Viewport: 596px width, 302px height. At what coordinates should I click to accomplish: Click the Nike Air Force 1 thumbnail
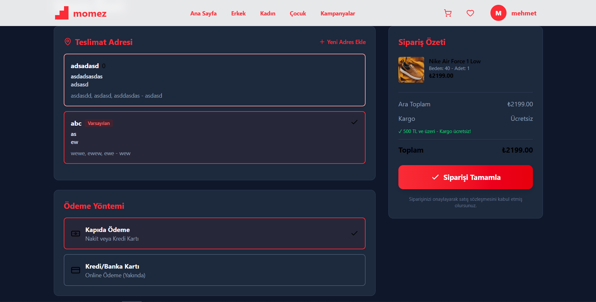pos(411,70)
